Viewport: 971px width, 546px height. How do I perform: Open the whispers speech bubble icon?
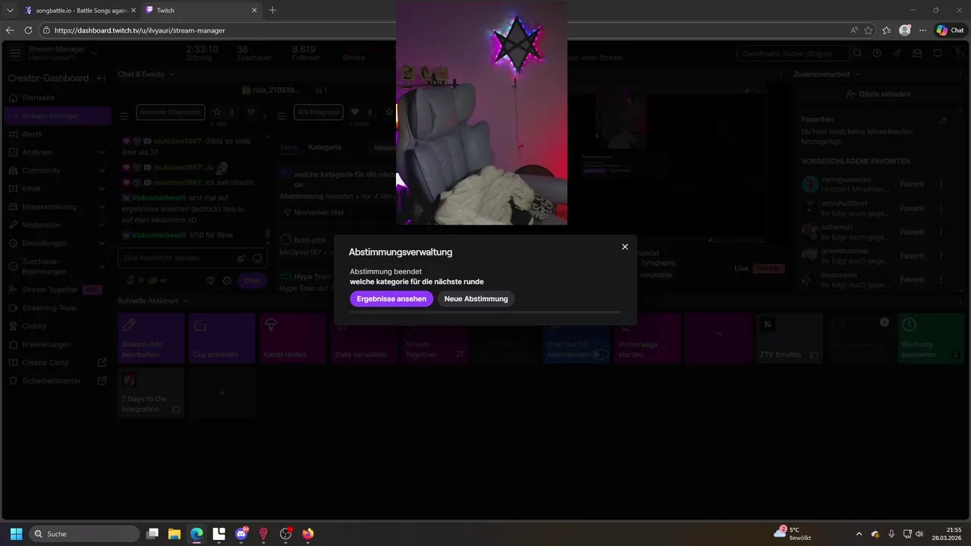(x=938, y=54)
